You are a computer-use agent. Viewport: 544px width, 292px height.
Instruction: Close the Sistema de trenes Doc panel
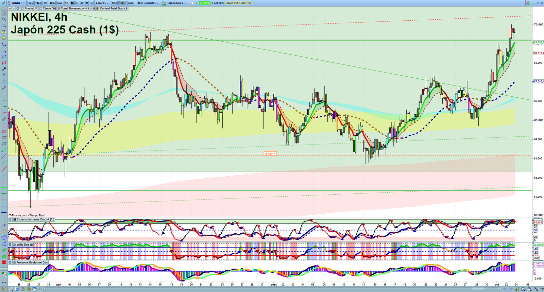tap(10, 219)
